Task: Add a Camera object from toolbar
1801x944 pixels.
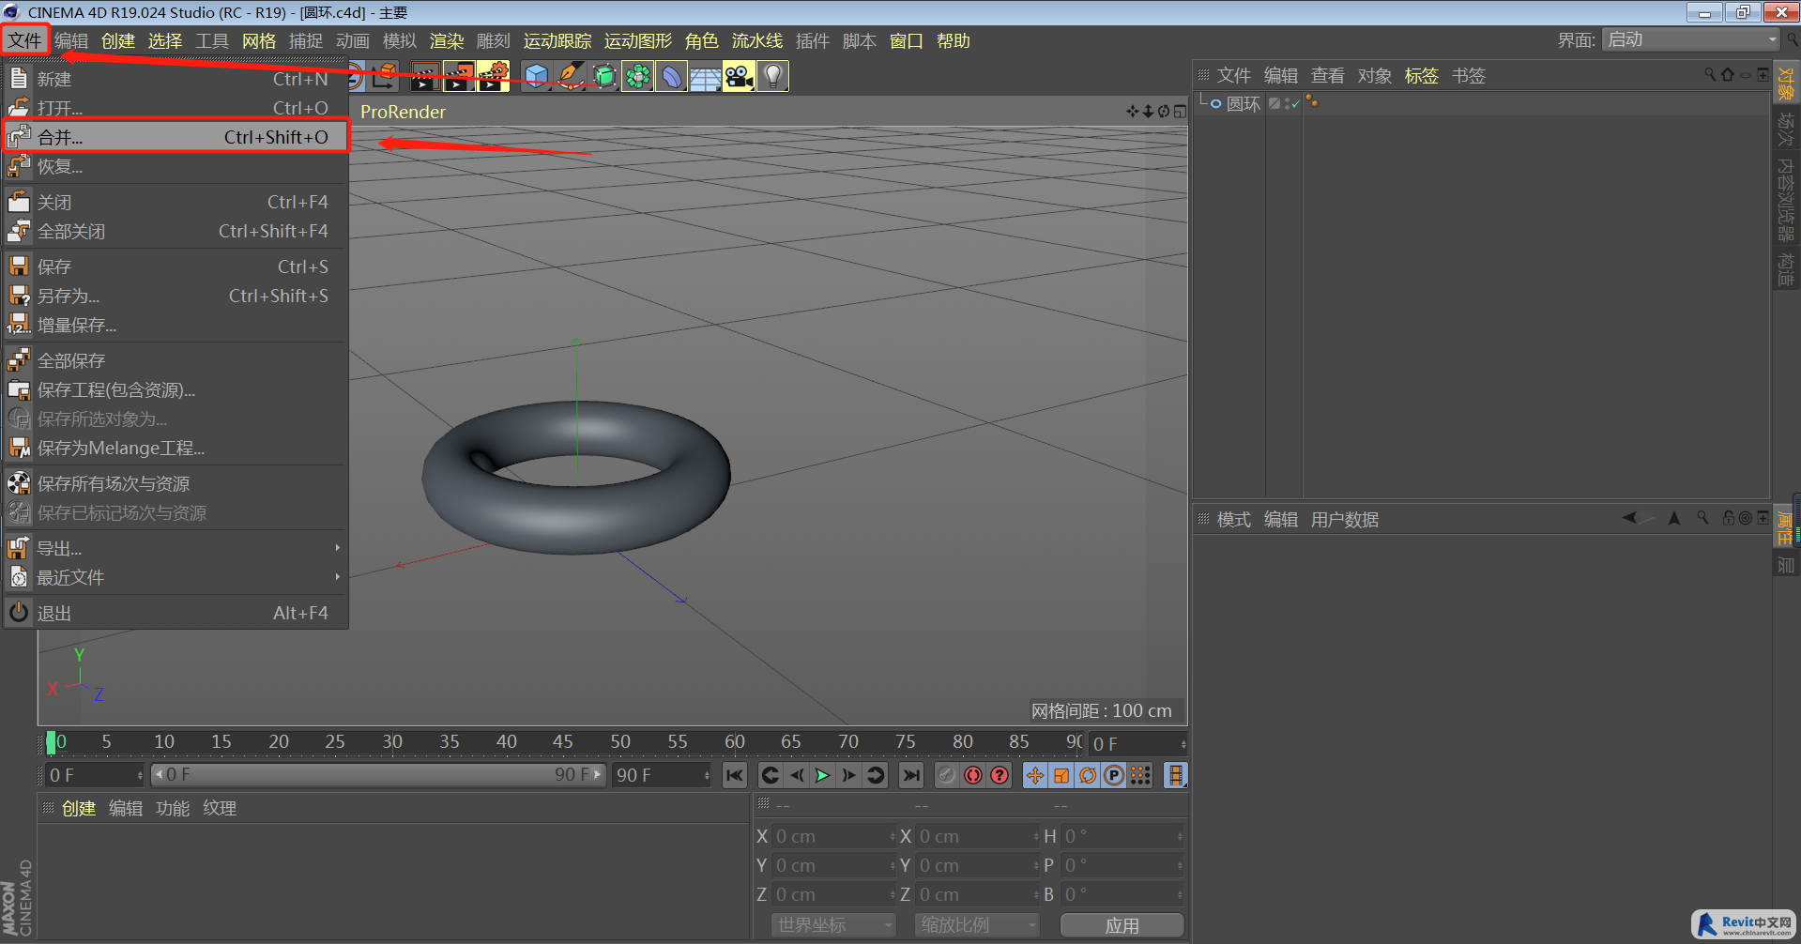Action: point(739,77)
